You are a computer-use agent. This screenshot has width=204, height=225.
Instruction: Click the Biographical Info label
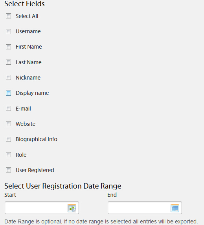click(x=37, y=139)
